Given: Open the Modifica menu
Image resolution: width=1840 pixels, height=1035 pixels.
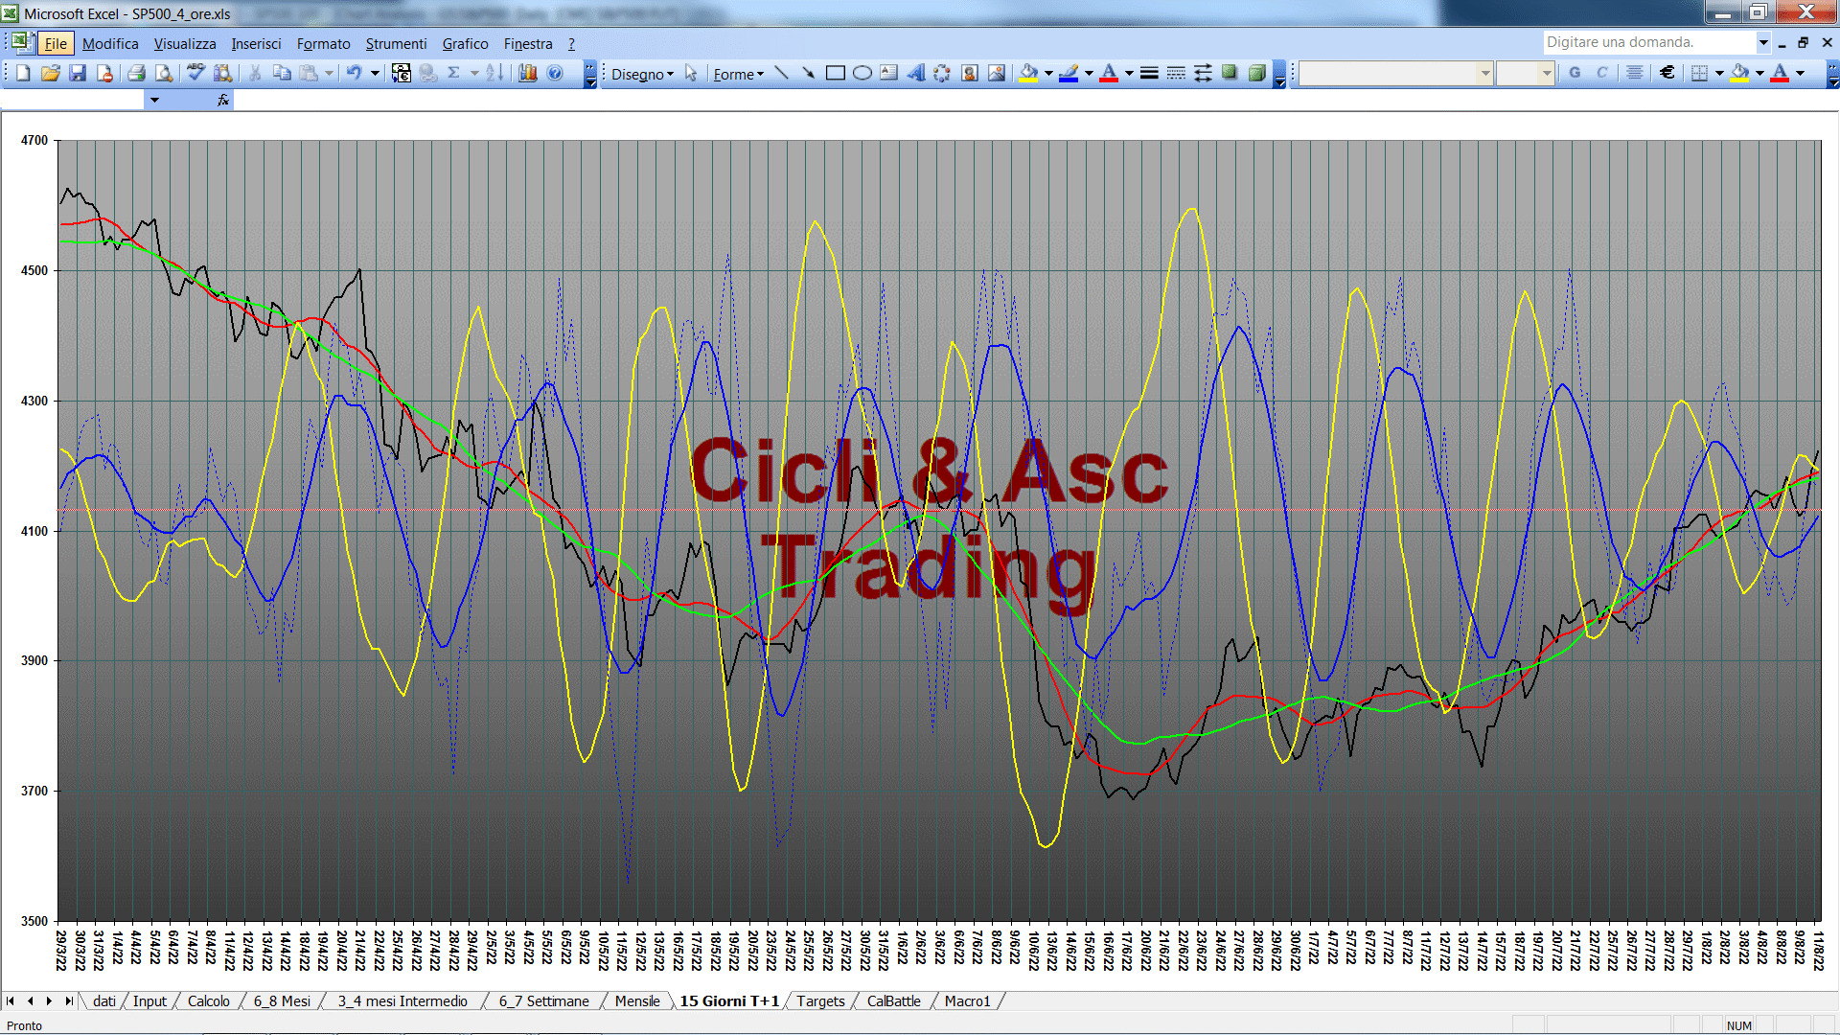Looking at the screenshot, I should [x=110, y=44].
